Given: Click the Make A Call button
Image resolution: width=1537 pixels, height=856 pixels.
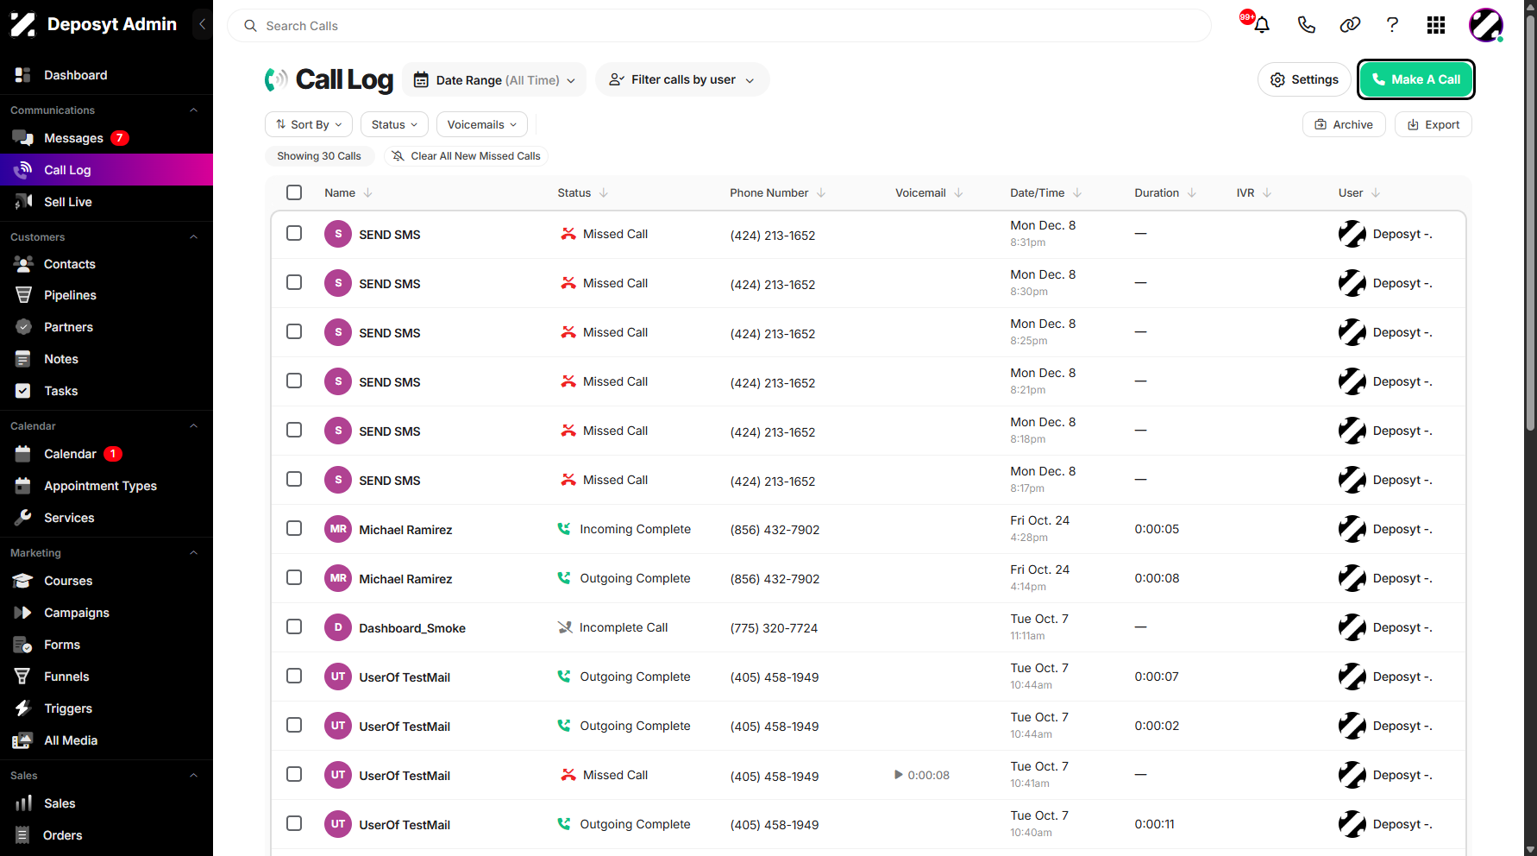Looking at the screenshot, I should click(1416, 79).
